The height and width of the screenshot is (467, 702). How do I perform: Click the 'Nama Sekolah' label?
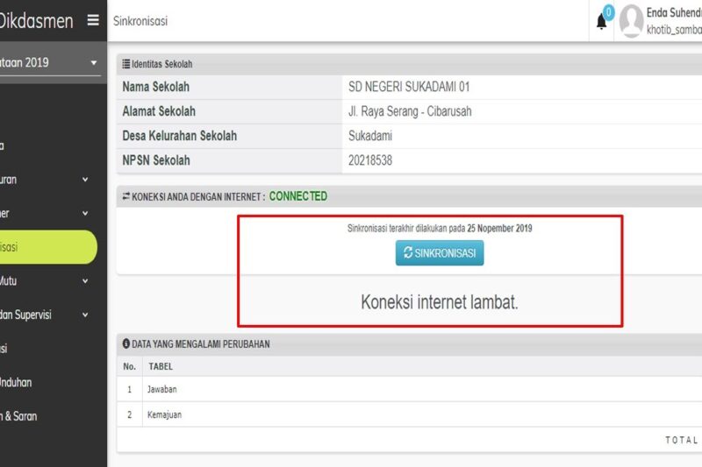pyautogui.click(x=156, y=87)
